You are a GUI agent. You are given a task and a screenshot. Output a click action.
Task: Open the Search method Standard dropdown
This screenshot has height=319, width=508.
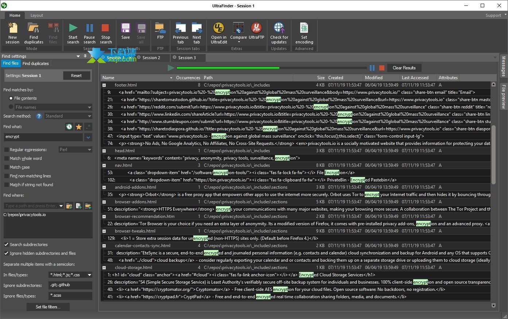coord(68,116)
